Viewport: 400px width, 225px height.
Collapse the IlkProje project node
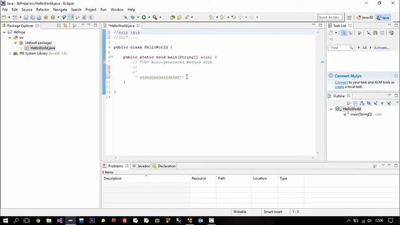[4, 32]
